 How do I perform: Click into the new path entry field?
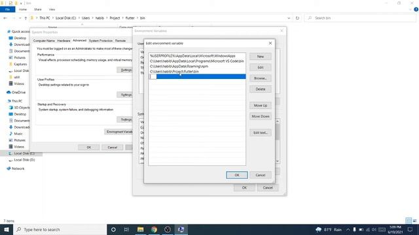pyautogui.click(x=197, y=77)
